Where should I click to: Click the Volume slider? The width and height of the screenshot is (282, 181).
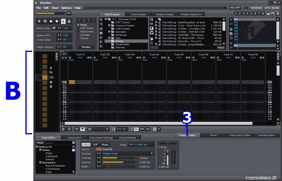click(x=118, y=162)
